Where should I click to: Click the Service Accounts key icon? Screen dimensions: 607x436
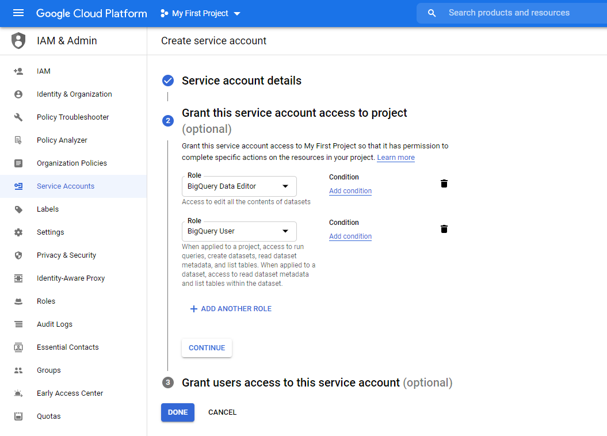click(x=18, y=186)
